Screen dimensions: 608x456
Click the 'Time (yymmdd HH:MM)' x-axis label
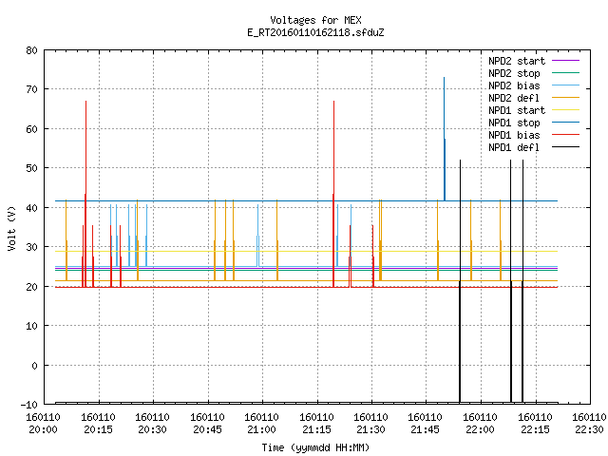click(315, 447)
